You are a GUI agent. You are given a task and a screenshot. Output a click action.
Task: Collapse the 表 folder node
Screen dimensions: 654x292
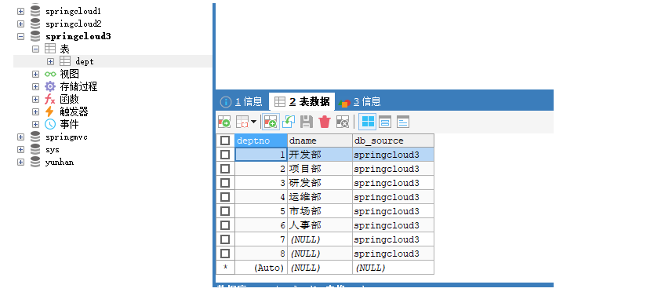[x=36, y=49]
